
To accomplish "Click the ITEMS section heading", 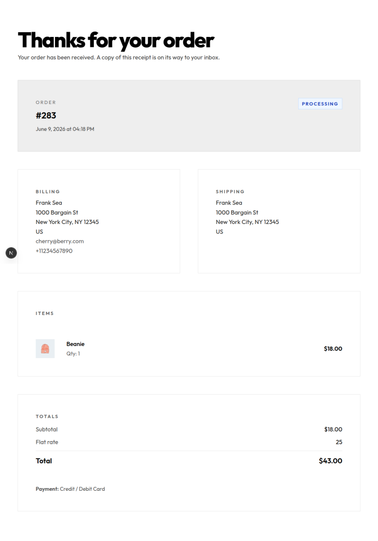I will point(45,313).
